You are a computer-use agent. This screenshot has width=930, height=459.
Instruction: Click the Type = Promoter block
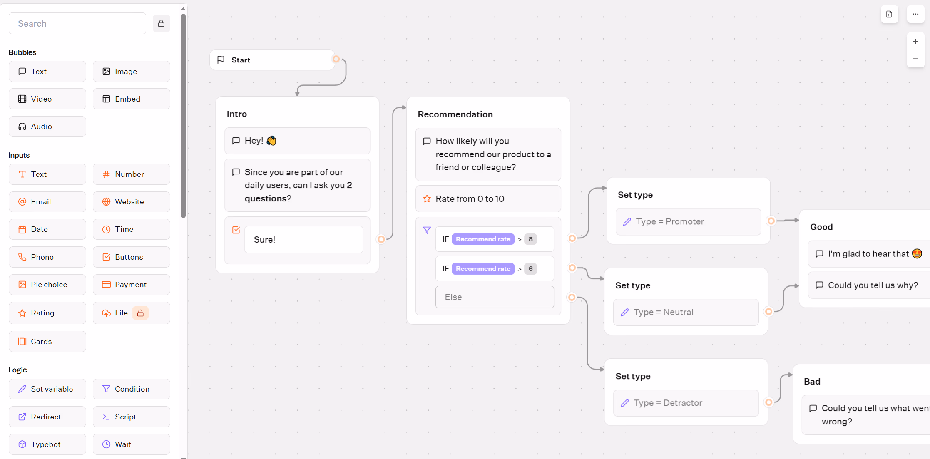pos(689,222)
